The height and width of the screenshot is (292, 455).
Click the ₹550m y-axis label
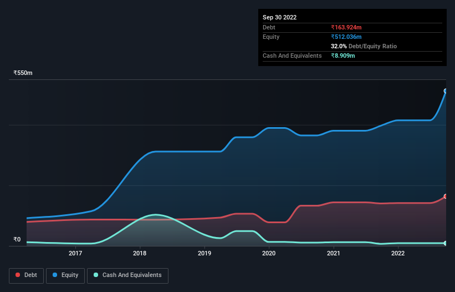click(x=23, y=73)
